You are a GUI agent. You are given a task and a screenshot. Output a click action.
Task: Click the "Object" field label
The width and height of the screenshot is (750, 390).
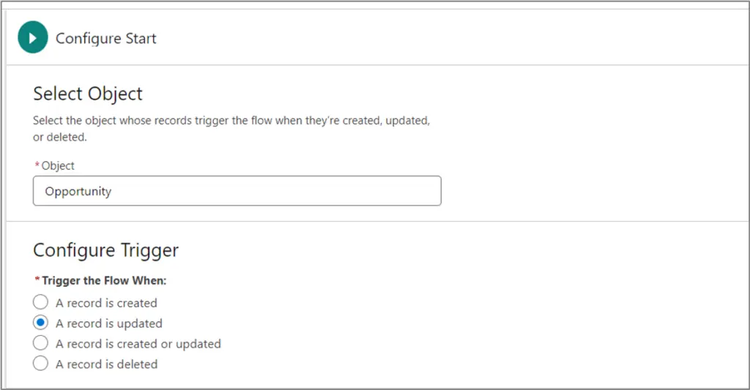(x=58, y=165)
